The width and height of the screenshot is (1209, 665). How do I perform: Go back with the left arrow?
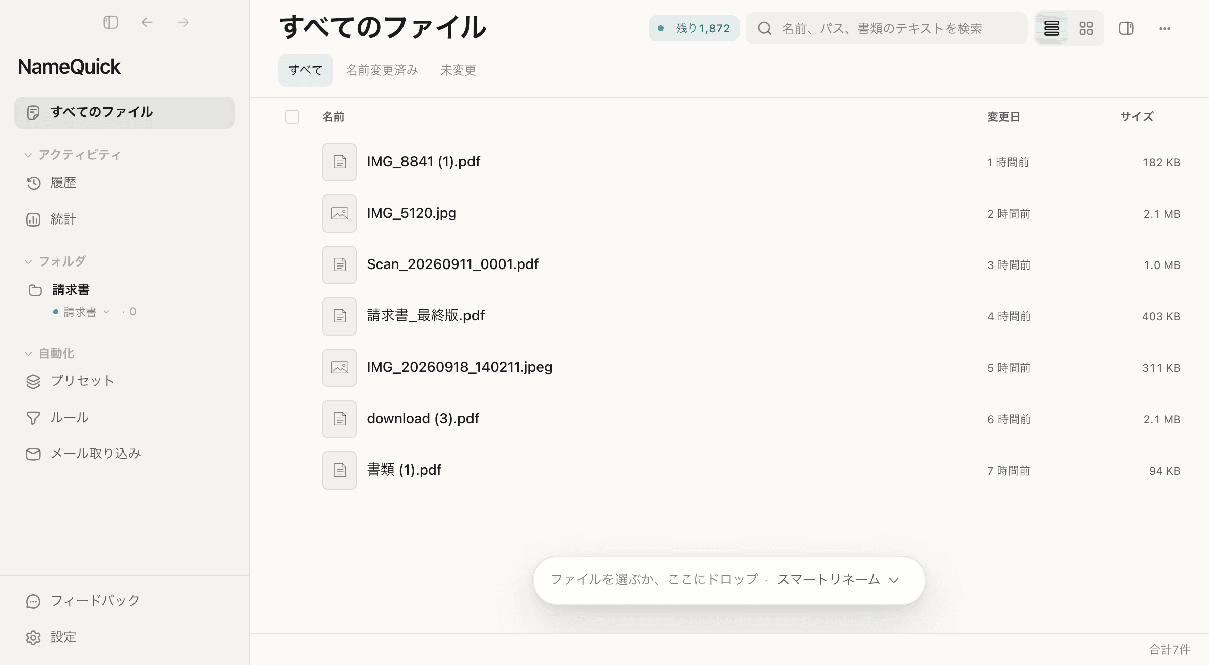tap(147, 22)
